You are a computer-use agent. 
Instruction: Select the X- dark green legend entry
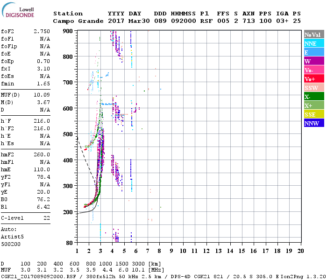tap(313, 97)
